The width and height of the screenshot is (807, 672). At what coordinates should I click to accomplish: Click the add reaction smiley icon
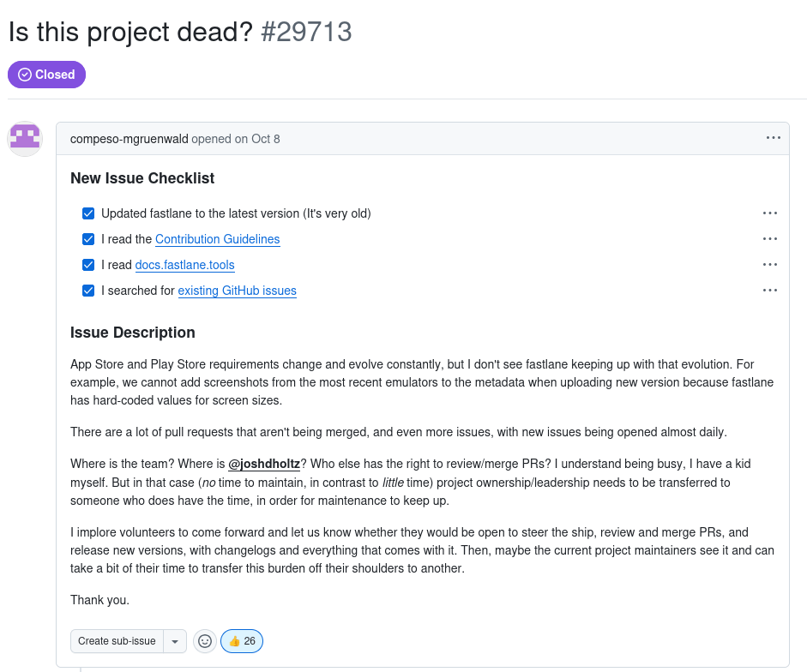(x=205, y=641)
